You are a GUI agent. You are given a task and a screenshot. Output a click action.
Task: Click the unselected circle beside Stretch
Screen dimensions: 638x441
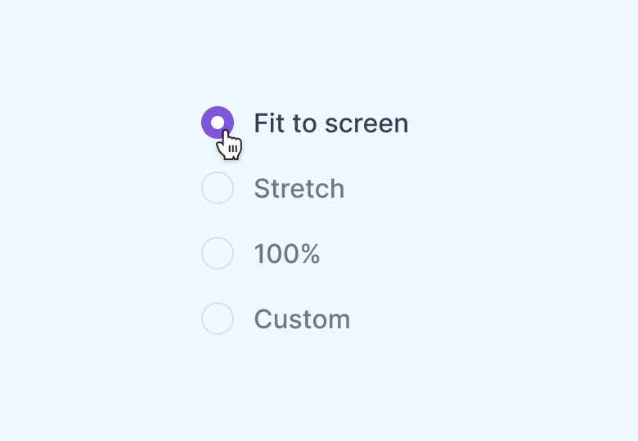coord(218,188)
